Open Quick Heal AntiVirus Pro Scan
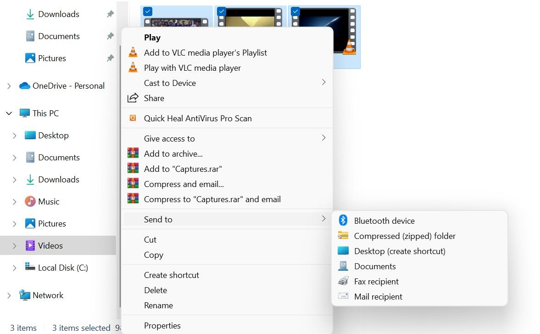The image size is (540, 334). (x=198, y=118)
